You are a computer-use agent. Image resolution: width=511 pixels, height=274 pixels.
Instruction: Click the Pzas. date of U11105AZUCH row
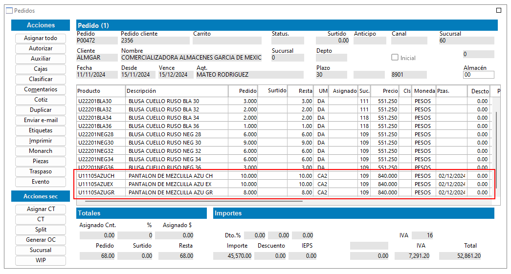point(452,176)
